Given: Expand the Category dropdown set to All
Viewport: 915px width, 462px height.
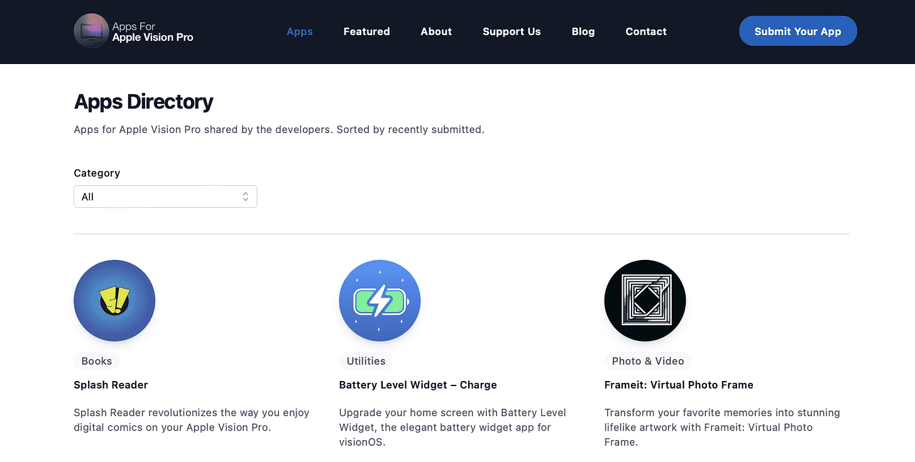Looking at the screenshot, I should 165,196.
